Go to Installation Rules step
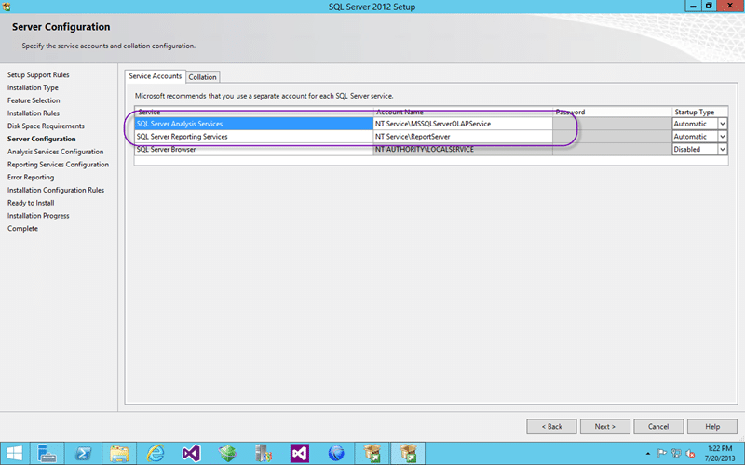Screen dimensions: 745x465 click(x=34, y=113)
